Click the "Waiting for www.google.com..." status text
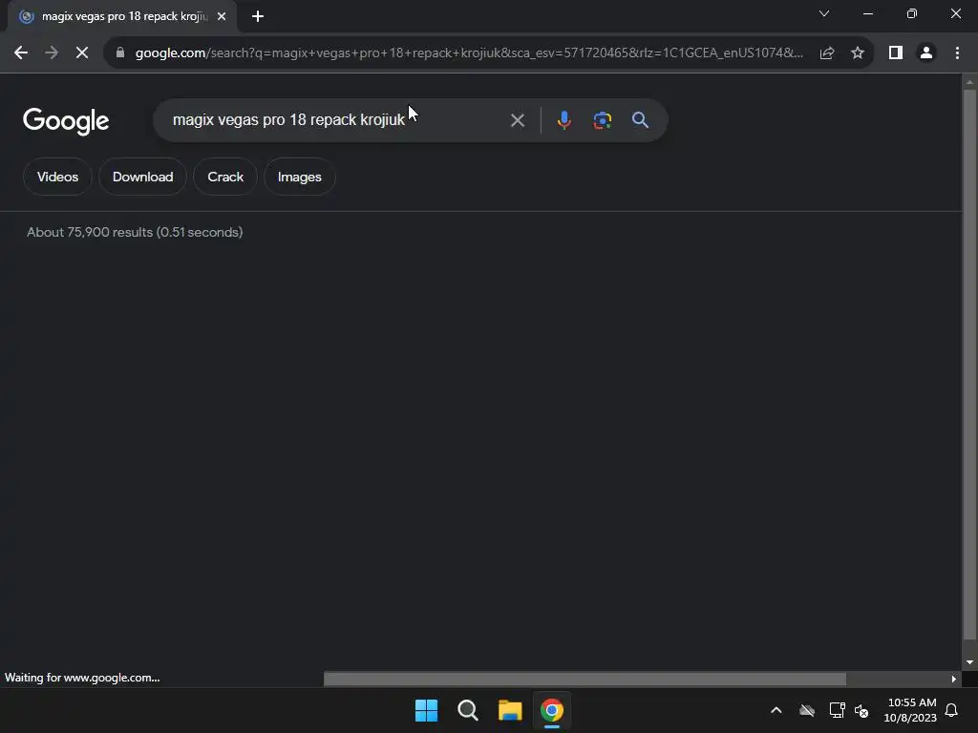 (82, 679)
